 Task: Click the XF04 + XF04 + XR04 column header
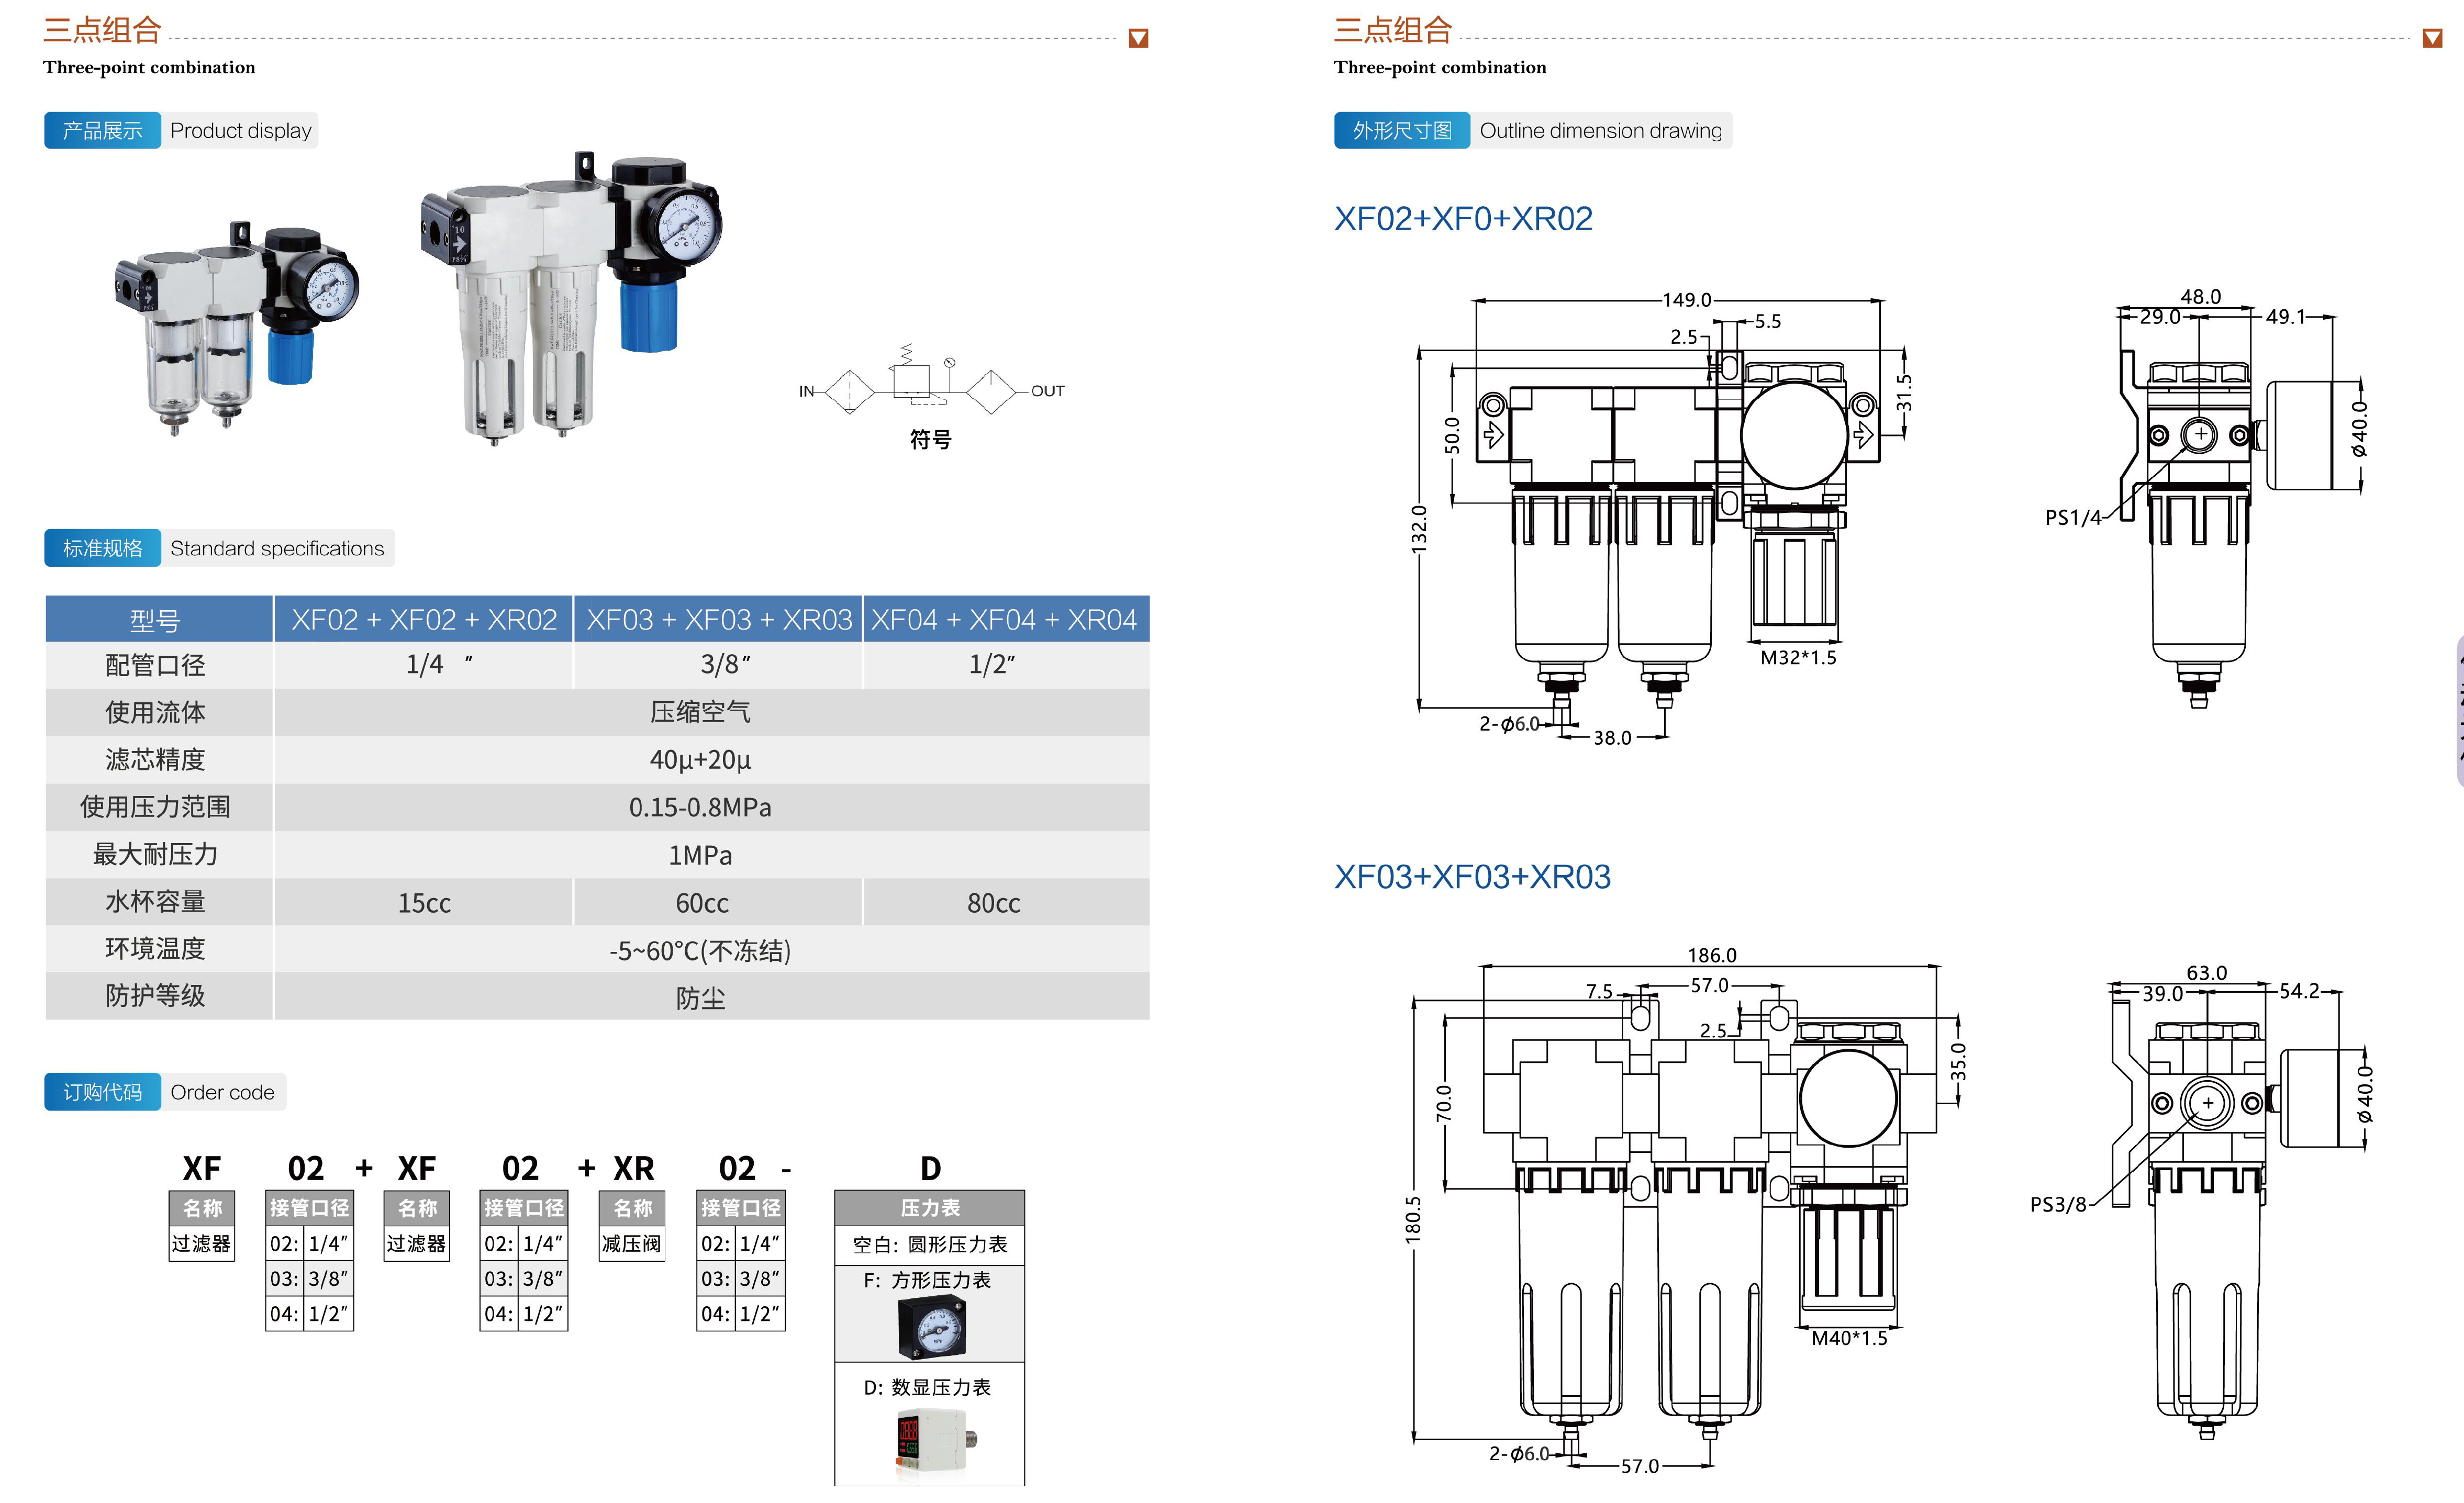[x=1004, y=620]
